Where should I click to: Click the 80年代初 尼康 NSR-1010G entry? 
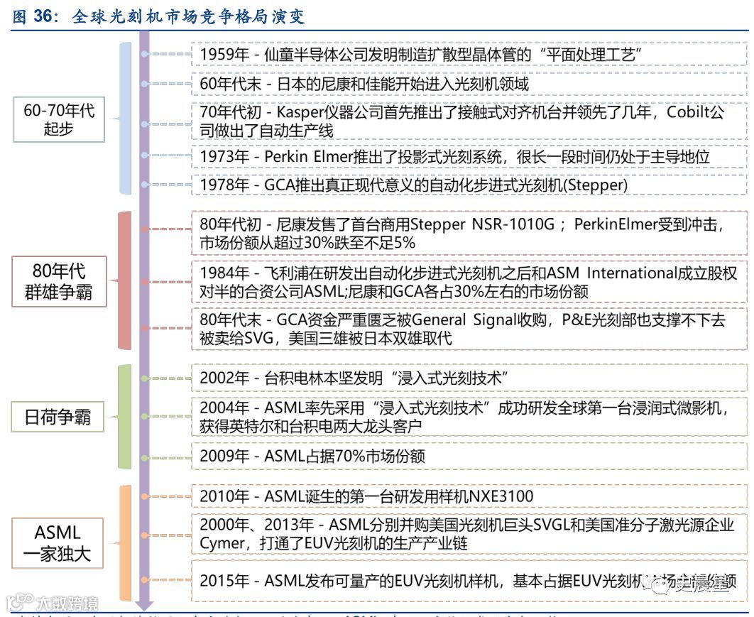[x=469, y=233]
